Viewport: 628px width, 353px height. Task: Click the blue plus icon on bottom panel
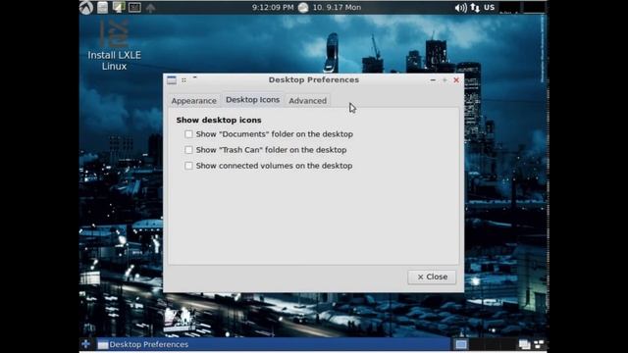(x=85, y=344)
